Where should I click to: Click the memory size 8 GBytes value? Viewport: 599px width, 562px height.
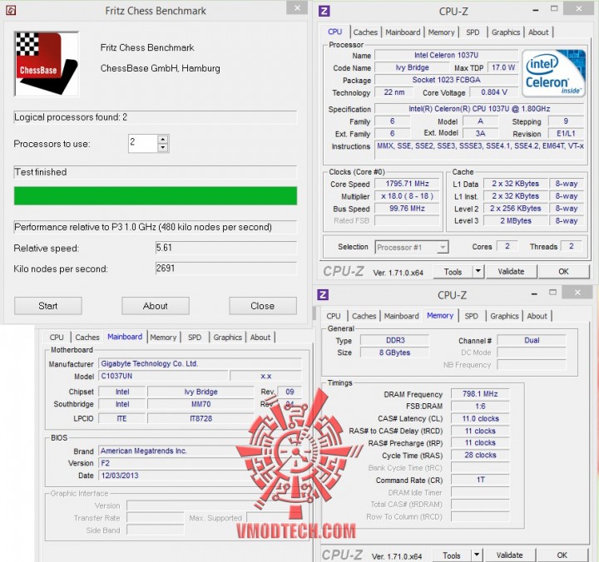[x=394, y=352]
